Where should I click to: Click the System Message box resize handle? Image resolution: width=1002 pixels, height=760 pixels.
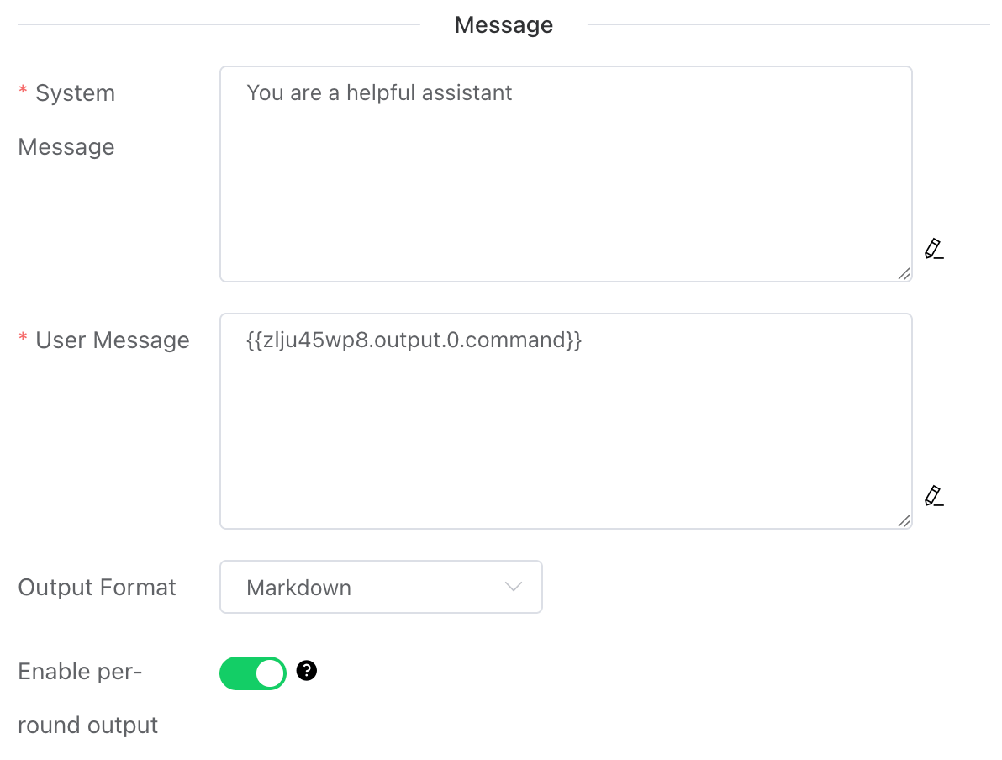click(904, 273)
